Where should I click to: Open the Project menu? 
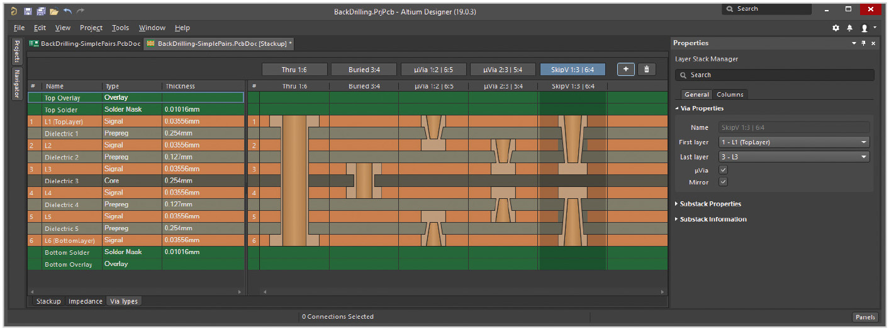[91, 28]
